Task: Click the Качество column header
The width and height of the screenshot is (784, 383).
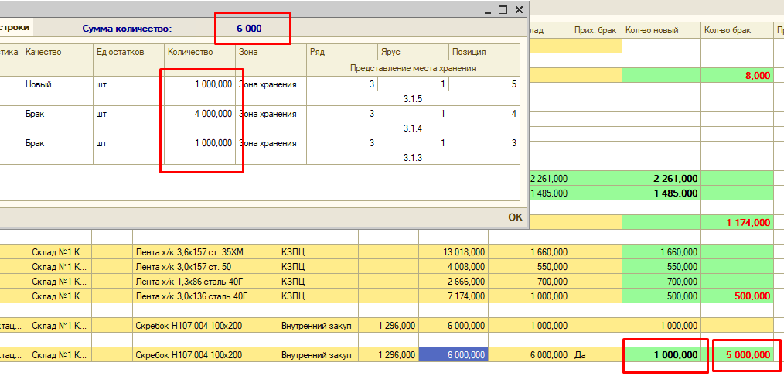Action: point(57,52)
